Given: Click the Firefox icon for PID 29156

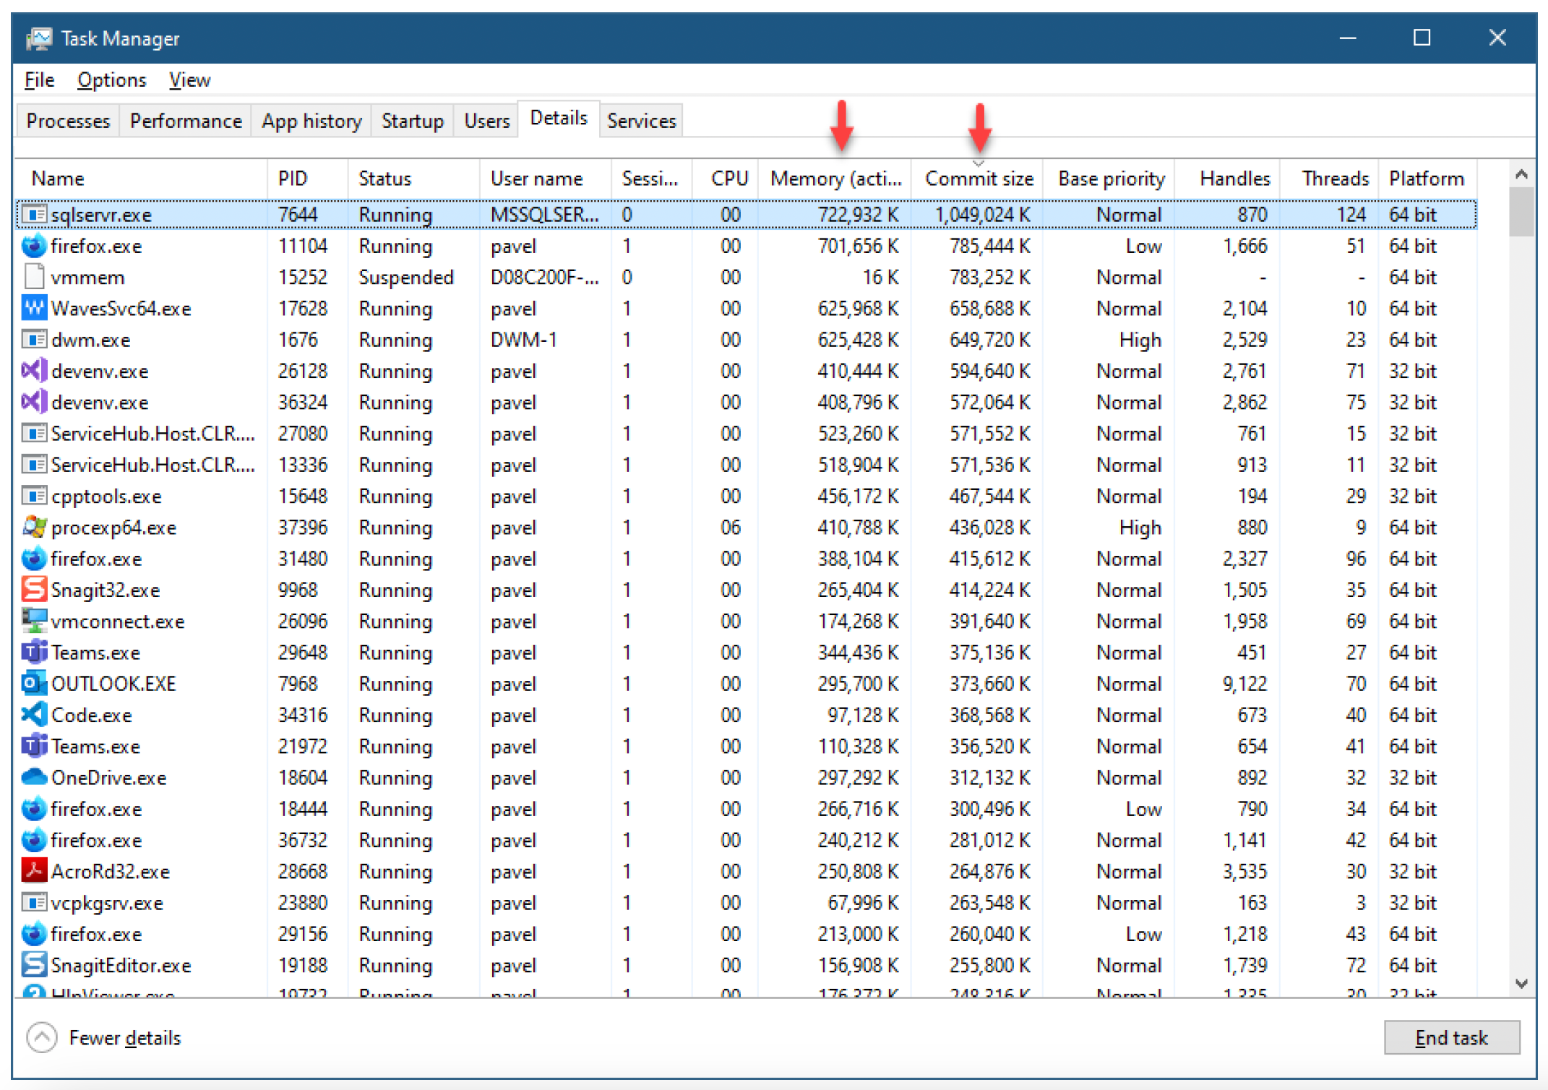Looking at the screenshot, I should pyautogui.click(x=34, y=934).
